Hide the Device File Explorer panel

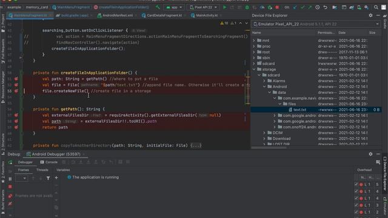tap(378, 15)
